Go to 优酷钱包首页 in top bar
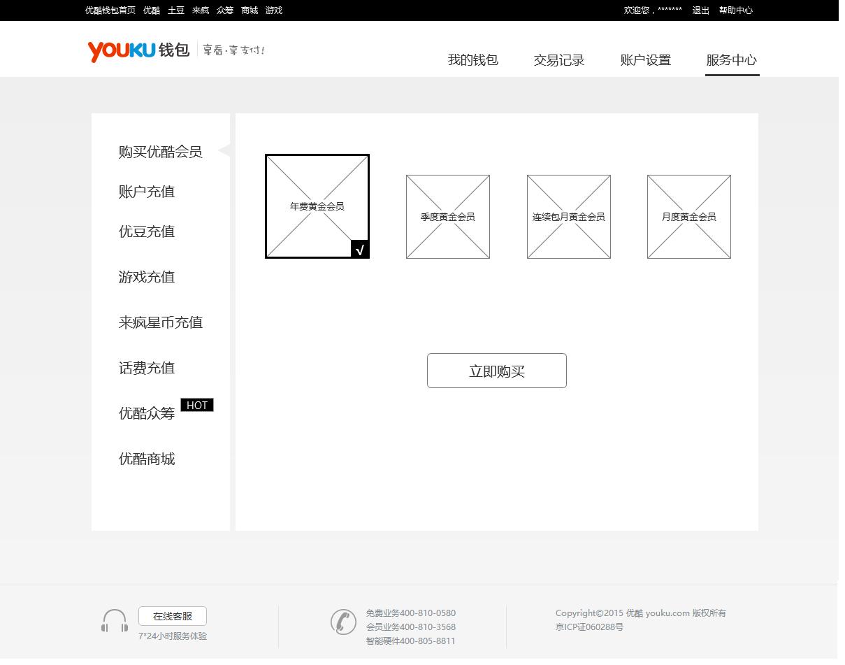This screenshot has height=665, width=845. point(110,10)
